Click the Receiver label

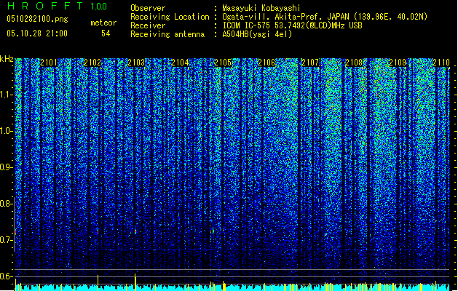[x=148, y=25]
